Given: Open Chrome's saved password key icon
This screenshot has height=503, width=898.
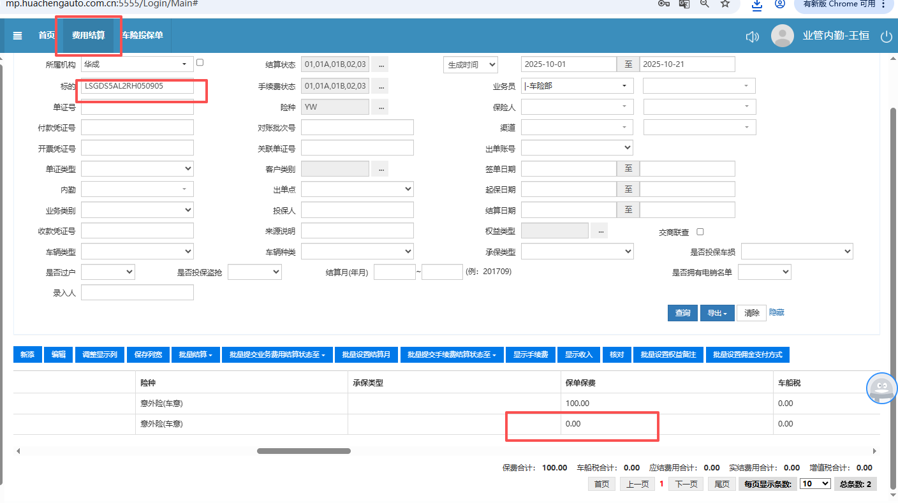Looking at the screenshot, I should [664, 4].
